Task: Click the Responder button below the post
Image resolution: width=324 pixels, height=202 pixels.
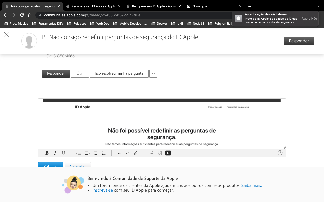Action: [56, 73]
